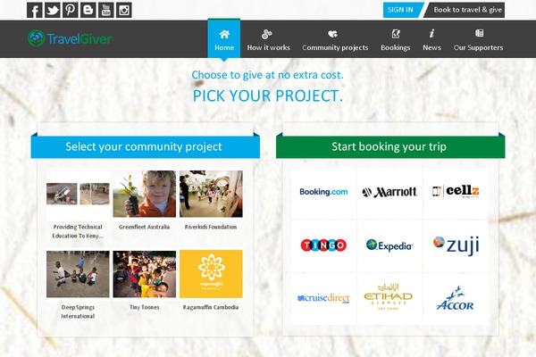Choose the Etihad Airways logo
536x357 pixels.
pyautogui.click(x=389, y=296)
